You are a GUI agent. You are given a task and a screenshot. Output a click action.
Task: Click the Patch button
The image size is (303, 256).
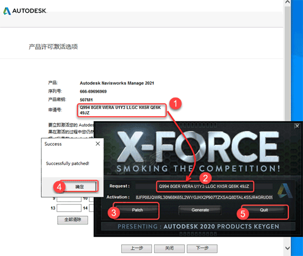pyautogui.click(x=137, y=210)
